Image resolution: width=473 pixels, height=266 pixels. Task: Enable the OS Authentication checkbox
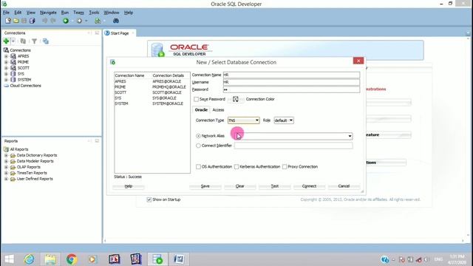click(198, 167)
